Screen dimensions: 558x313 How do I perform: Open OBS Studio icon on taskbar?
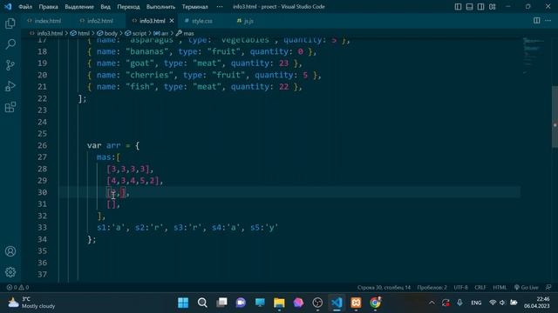click(317, 303)
